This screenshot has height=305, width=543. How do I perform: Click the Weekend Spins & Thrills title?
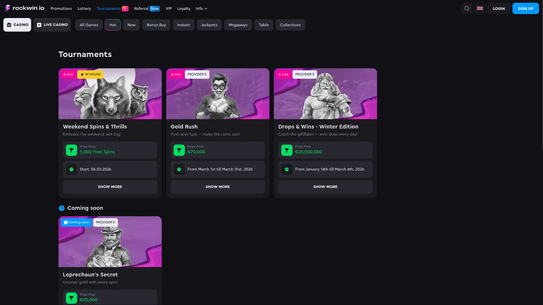(95, 126)
